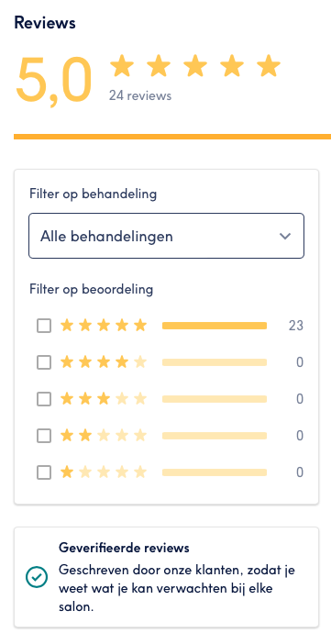The image size is (331, 644).
Task: Click the single-star icon in the last filter row
Action: [x=67, y=472]
